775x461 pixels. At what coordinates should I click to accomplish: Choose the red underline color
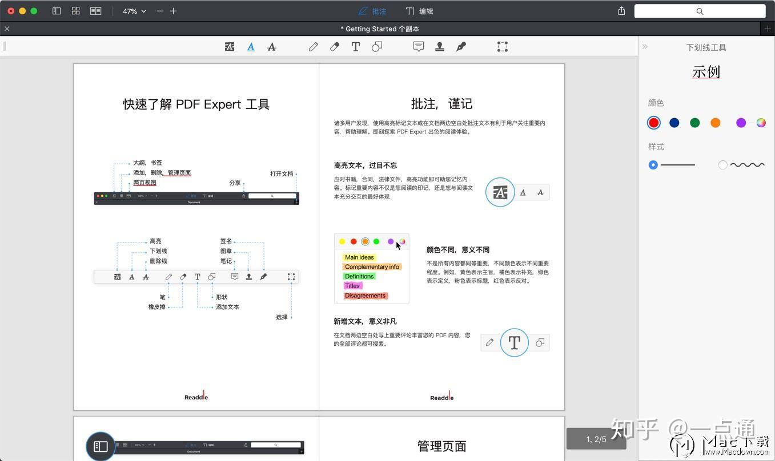pos(654,123)
